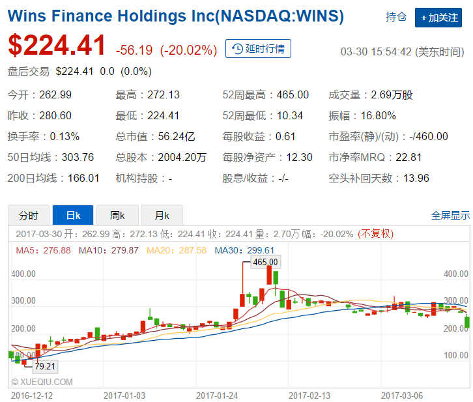
Task: Click the 盘后交易 after-hours row
Action: tap(79, 72)
